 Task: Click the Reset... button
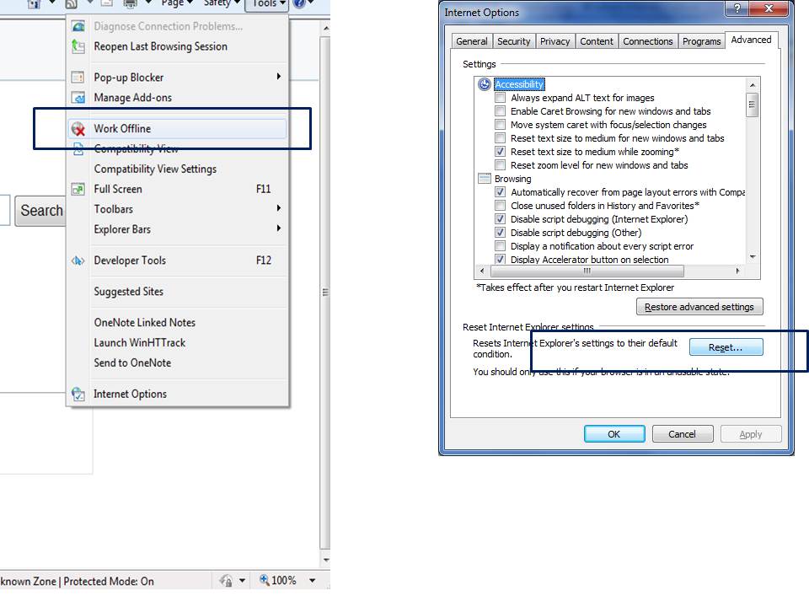point(726,347)
